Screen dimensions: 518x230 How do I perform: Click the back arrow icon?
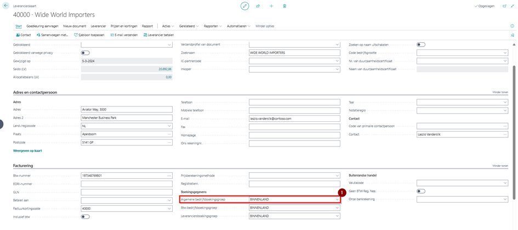tap(6, 5)
